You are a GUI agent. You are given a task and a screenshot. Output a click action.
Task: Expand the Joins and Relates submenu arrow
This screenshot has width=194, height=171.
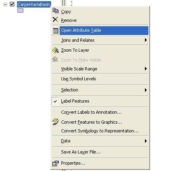point(146,40)
